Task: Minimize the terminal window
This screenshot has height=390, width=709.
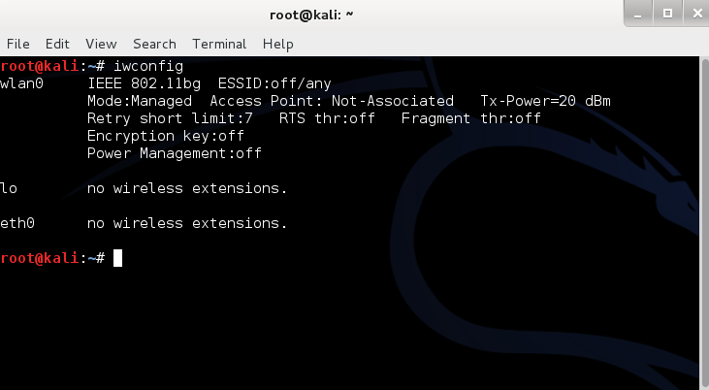Action: 638,14
